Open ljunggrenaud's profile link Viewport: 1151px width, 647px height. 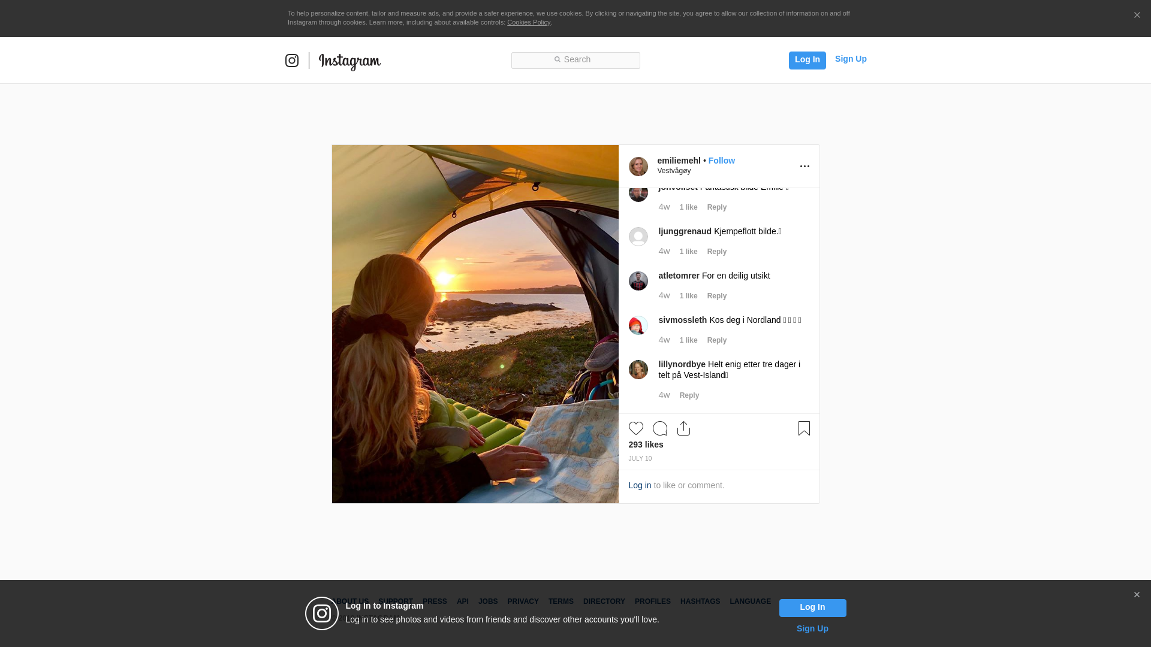point(685,231)
